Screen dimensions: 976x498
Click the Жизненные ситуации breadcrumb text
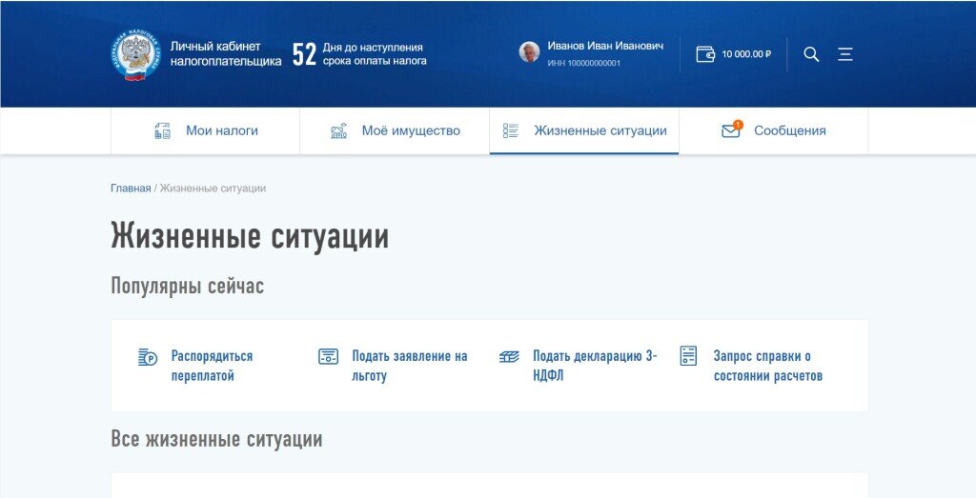[213, 189]
